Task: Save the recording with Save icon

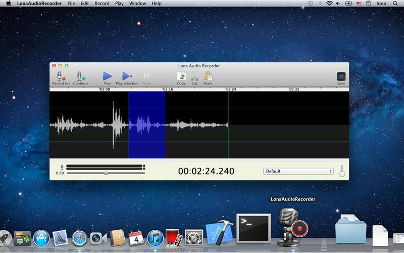Action: point(341,76)
